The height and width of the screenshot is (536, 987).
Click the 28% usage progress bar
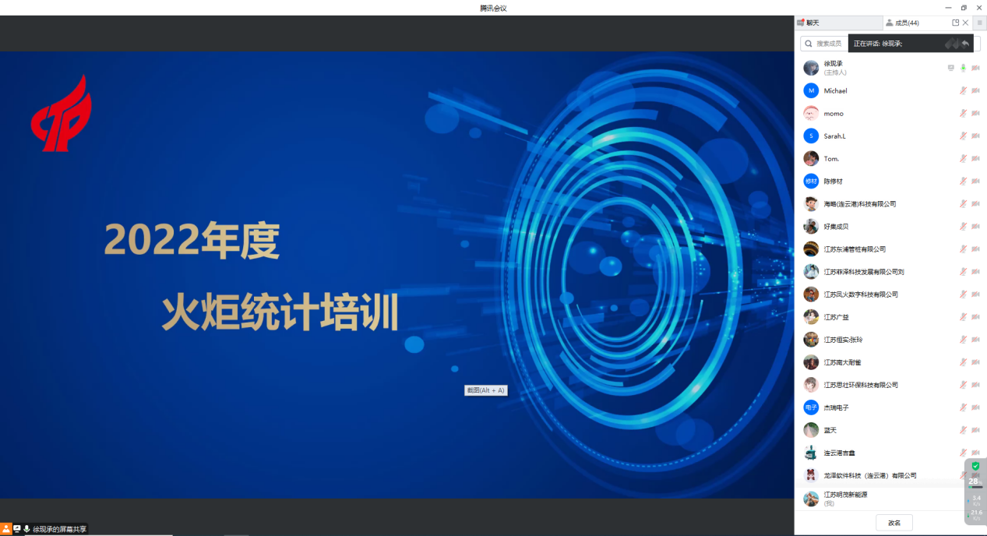[x=975, y=487]
